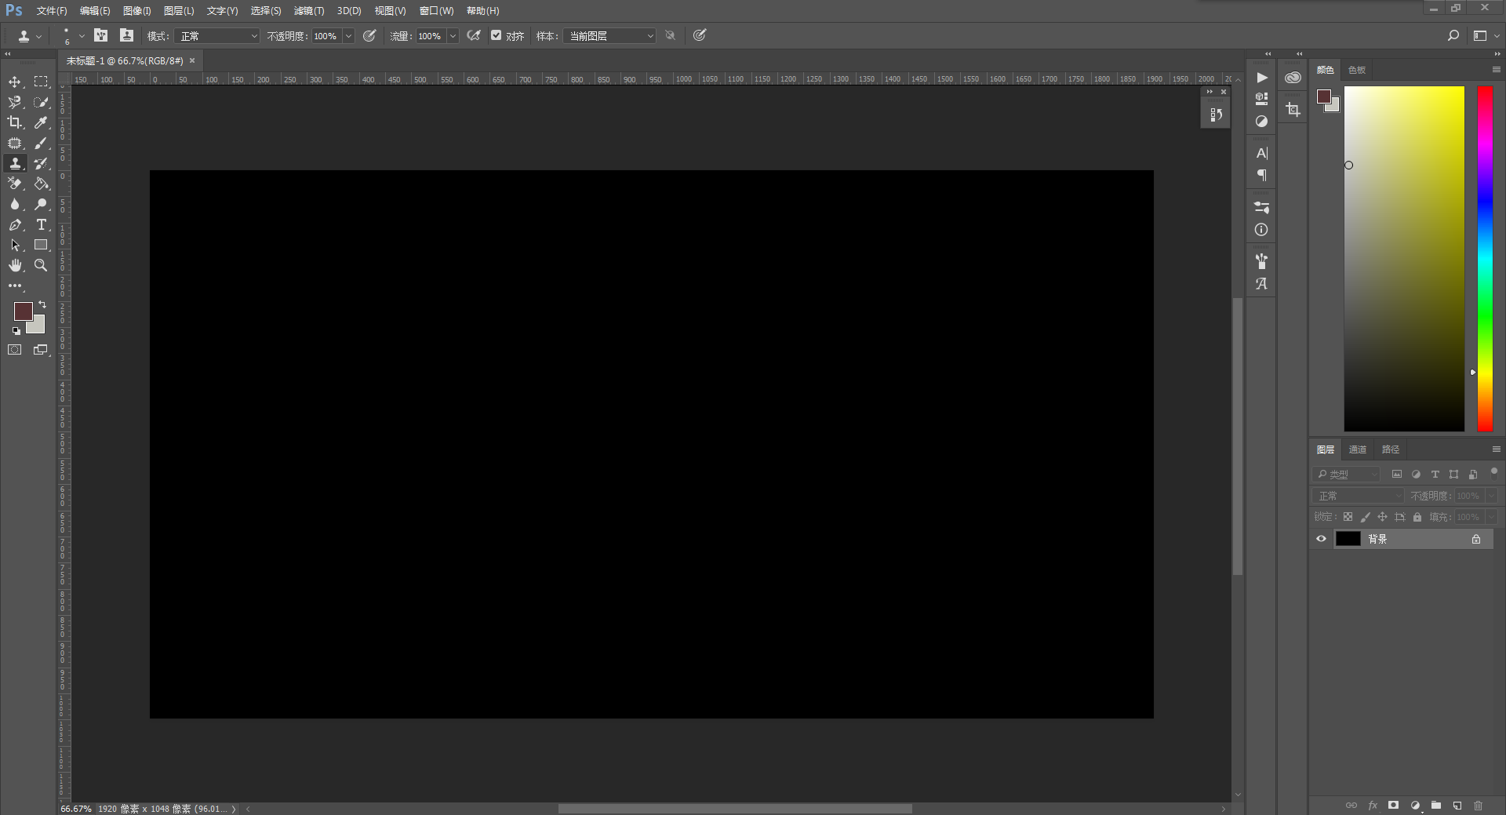Open the Creative Cloud Libraries panel icon
The image size is (1506, 815).
pos(1293,78)
